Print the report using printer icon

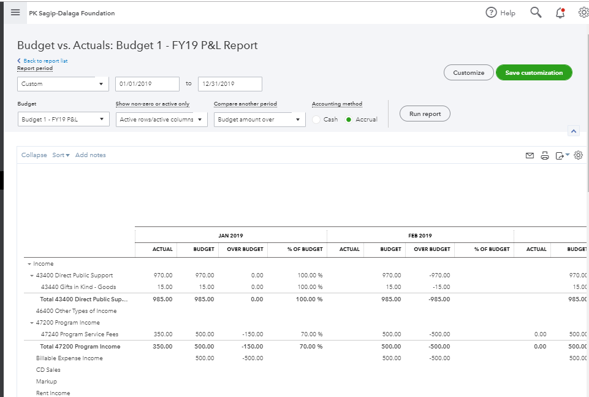point(545,156)
